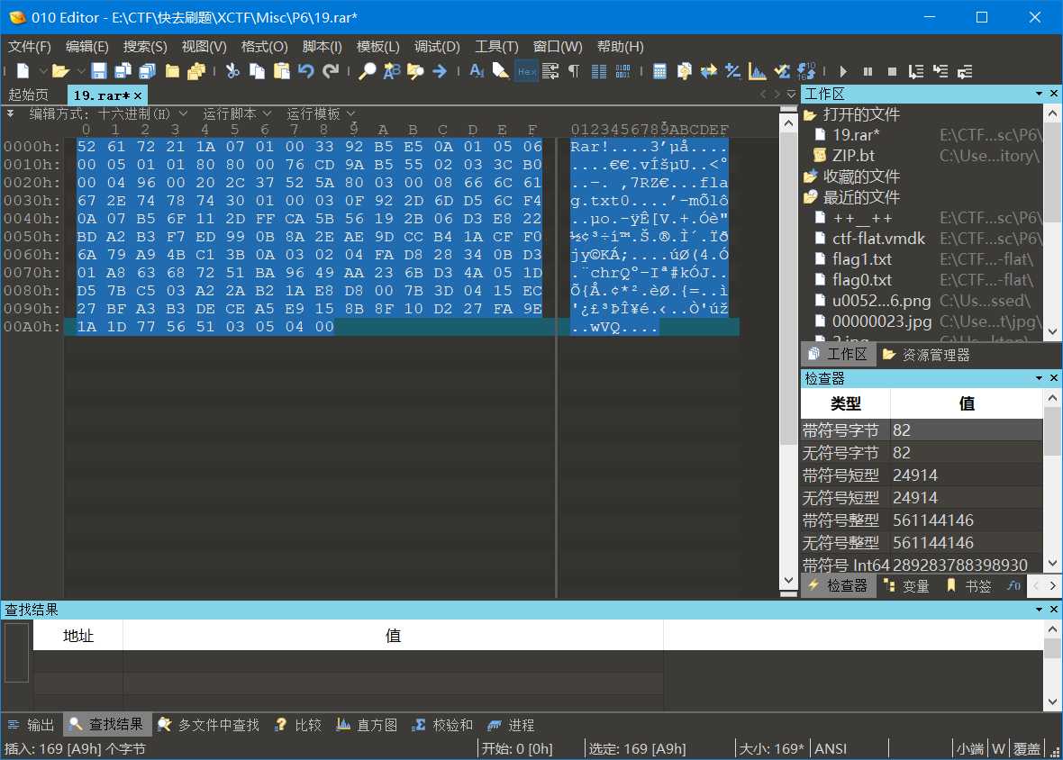This screenshot has height=760, width=1063.
Task: Click the Close All files toolbar icon
Action: coord(196,71)
